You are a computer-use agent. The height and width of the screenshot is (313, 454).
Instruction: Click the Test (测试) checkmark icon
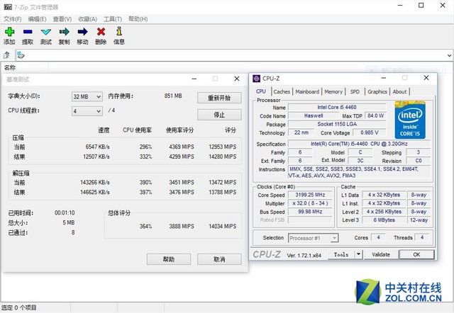click(x=46, y=32)
